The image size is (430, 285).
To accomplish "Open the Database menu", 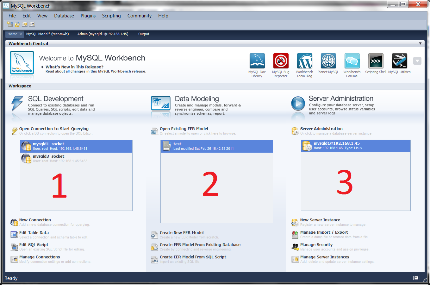I will [64, 16].
